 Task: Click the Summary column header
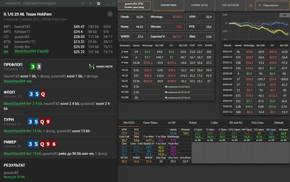(x=125, y=45)
